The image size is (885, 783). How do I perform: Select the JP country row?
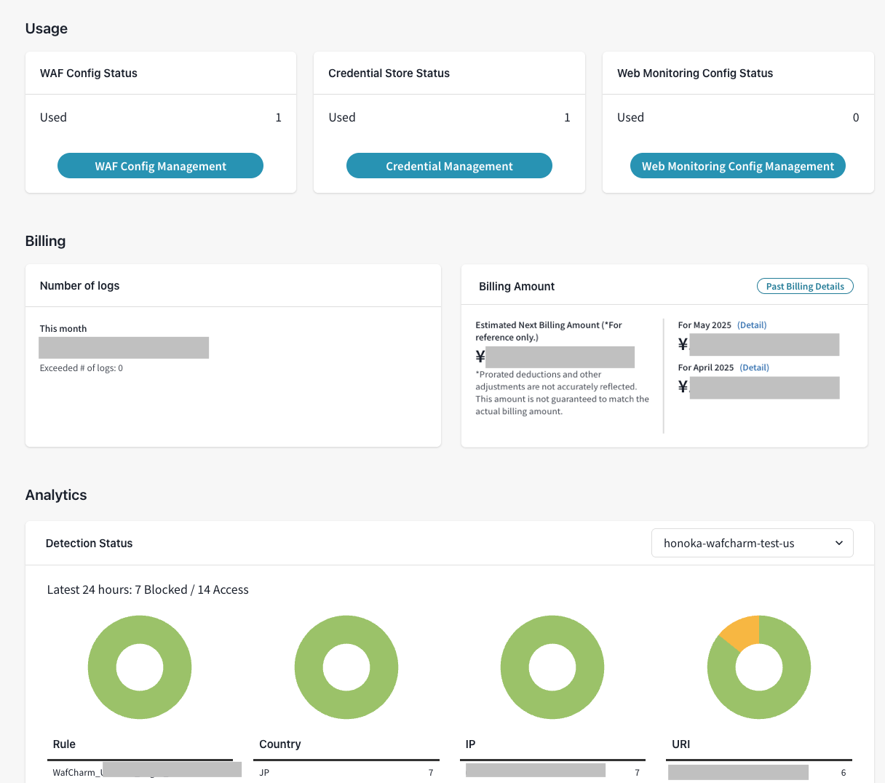pyautogui.click(x=346, y=773)
